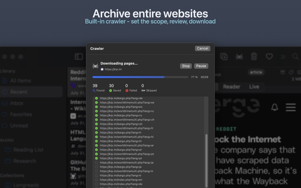Select pending row worldtimemulti.php?lang=ja

click(x=148, y=162)
